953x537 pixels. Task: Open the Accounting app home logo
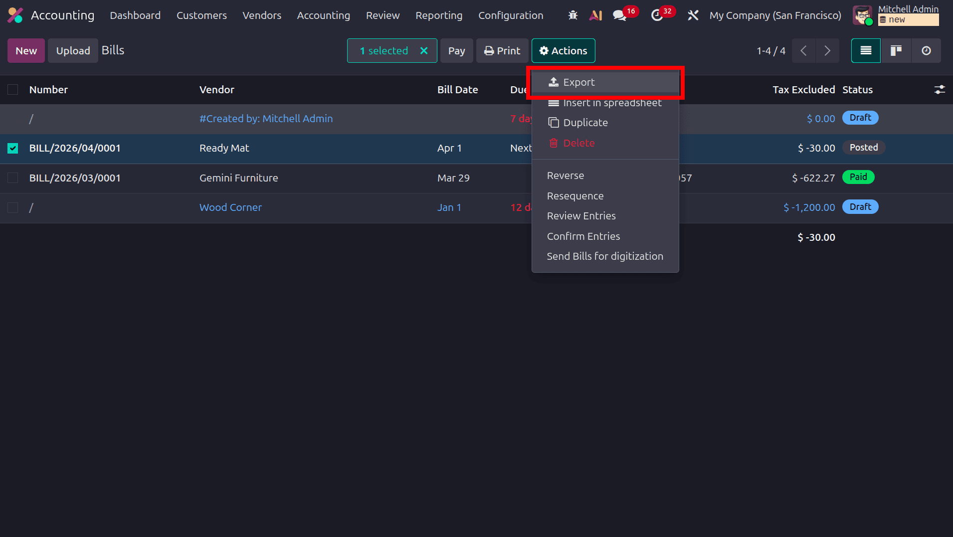15,15
